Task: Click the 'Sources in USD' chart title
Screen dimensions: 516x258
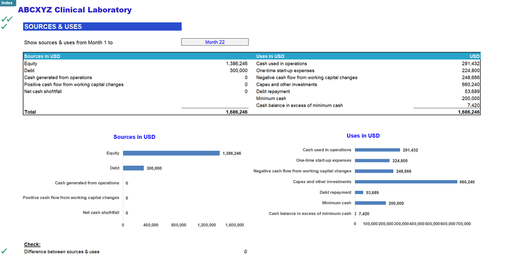Action: [134, 137]
